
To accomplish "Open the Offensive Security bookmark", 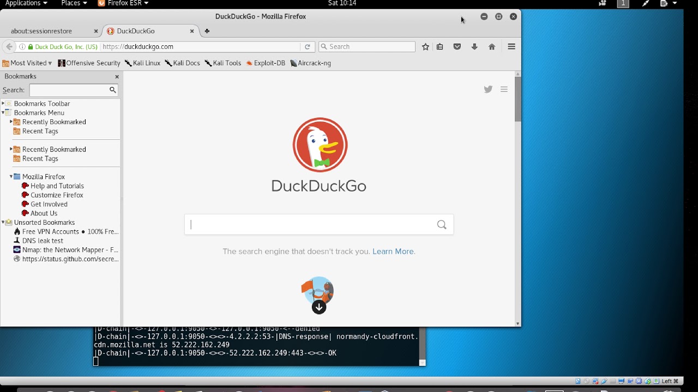I will point(89,63).
